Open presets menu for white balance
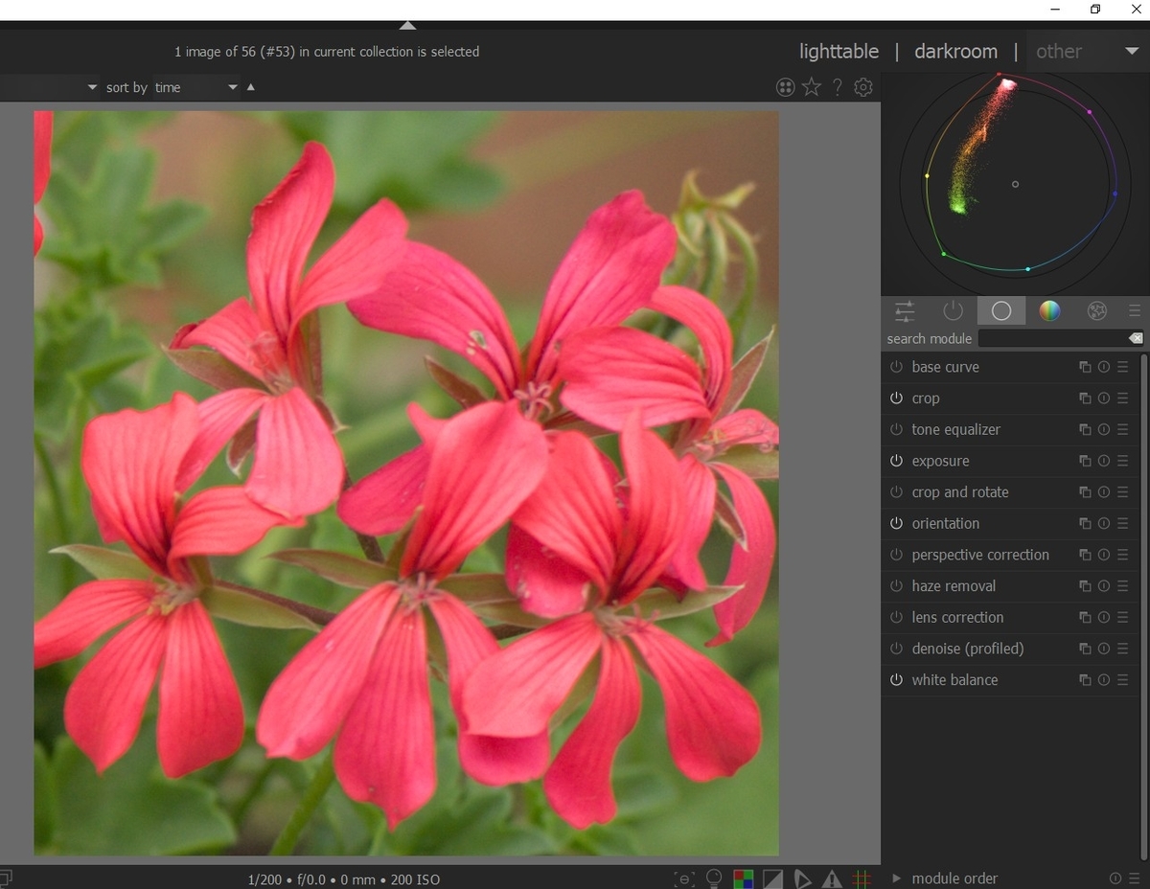This screenshot has height=889, width=1150. tap(1123, 680)
